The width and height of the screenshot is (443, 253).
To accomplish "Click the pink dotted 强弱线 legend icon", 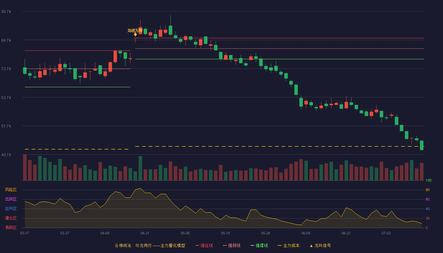I will [225, 245].
